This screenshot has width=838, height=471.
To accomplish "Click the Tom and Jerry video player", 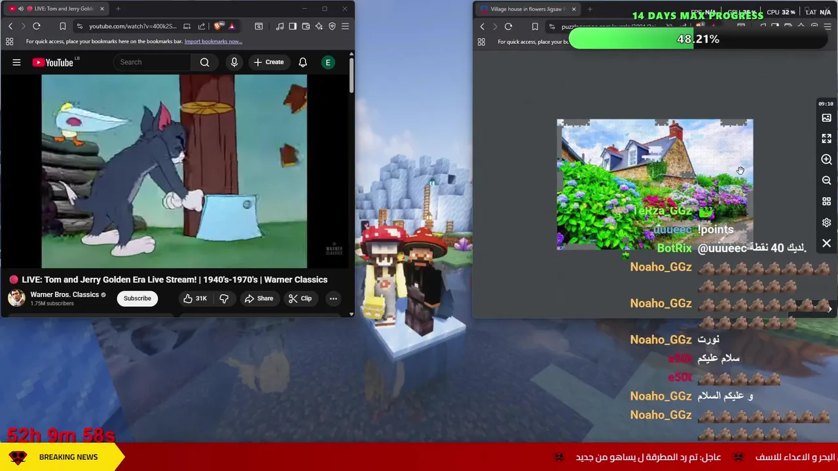I will [174, 171].
